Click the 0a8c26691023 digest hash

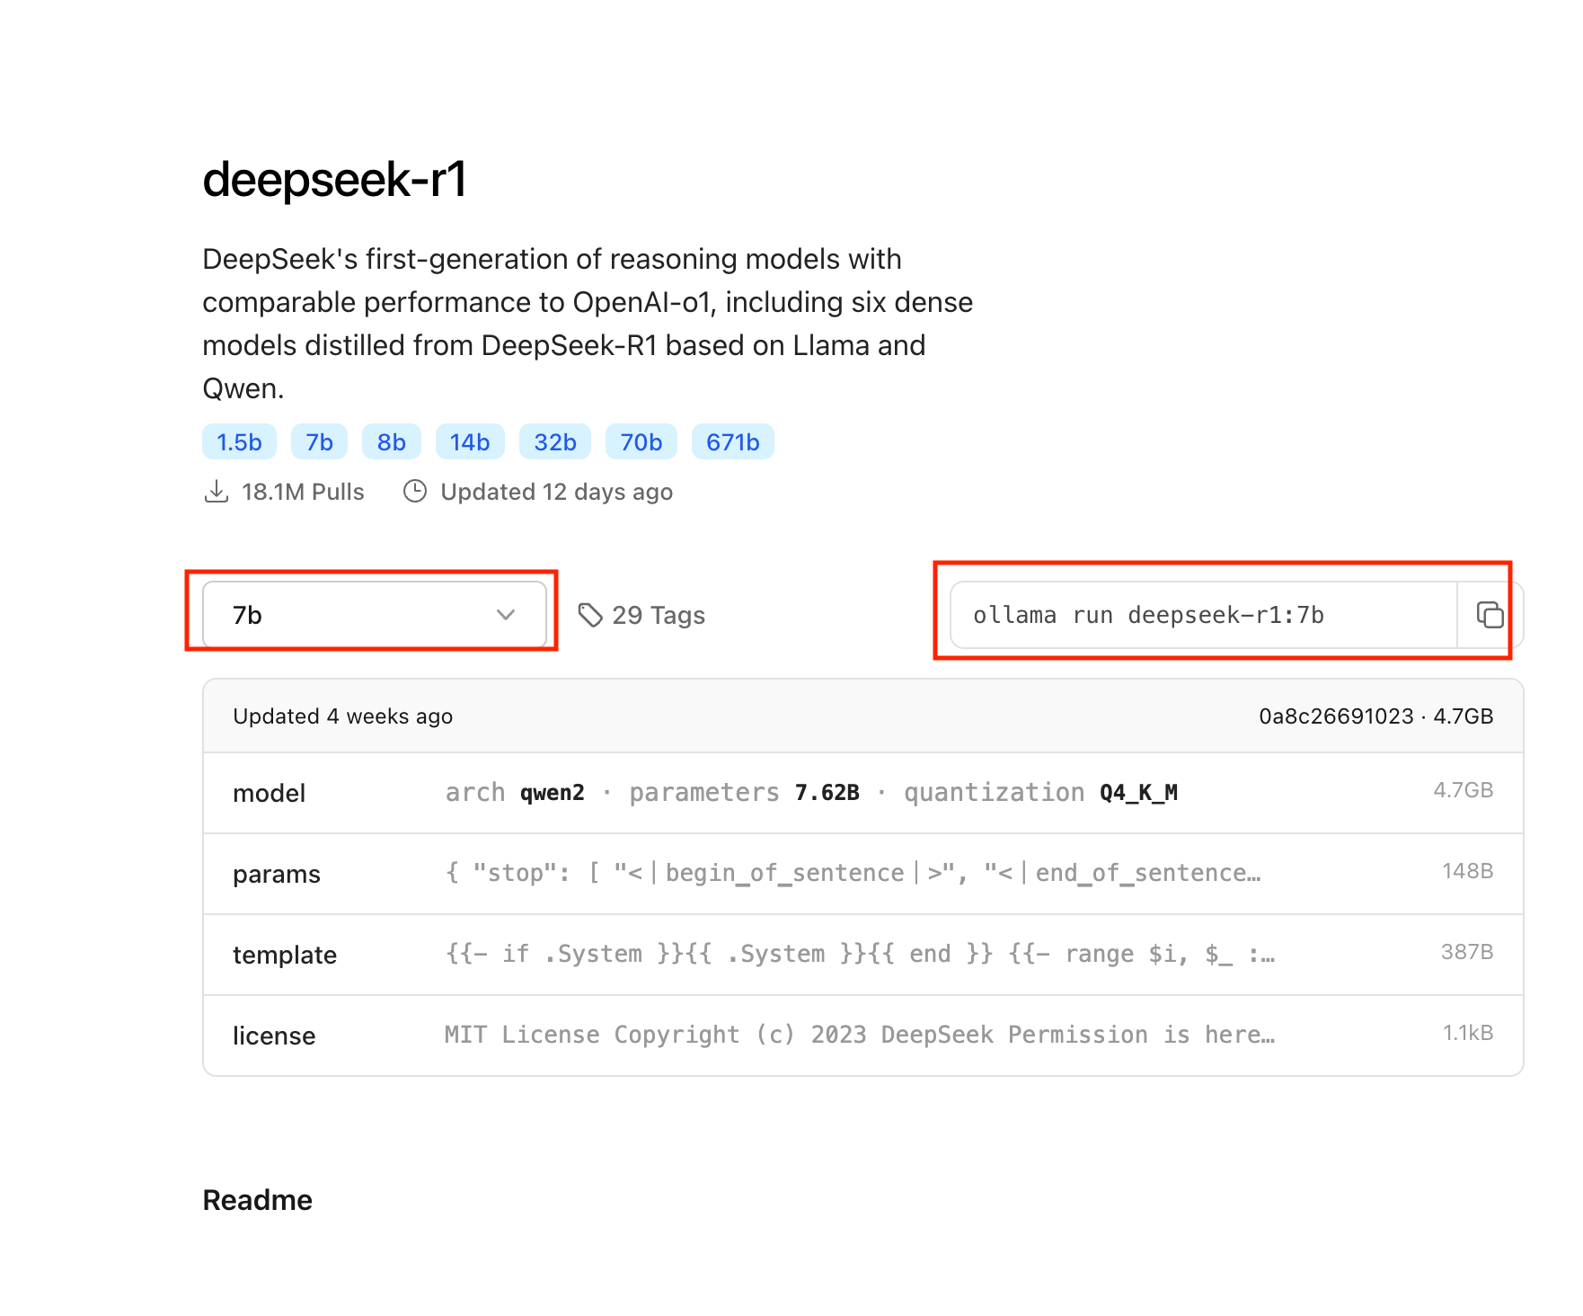(1335, 716)
